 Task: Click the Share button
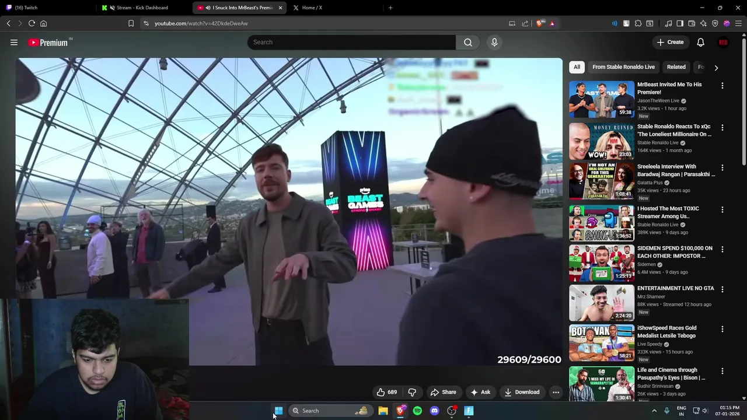[443, 392]
